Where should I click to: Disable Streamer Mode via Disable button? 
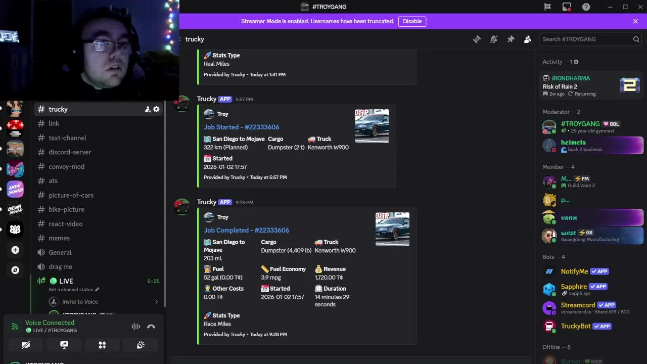[x=412, y=21]
